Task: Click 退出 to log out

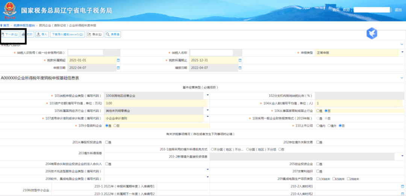Action: coord(398,10)
